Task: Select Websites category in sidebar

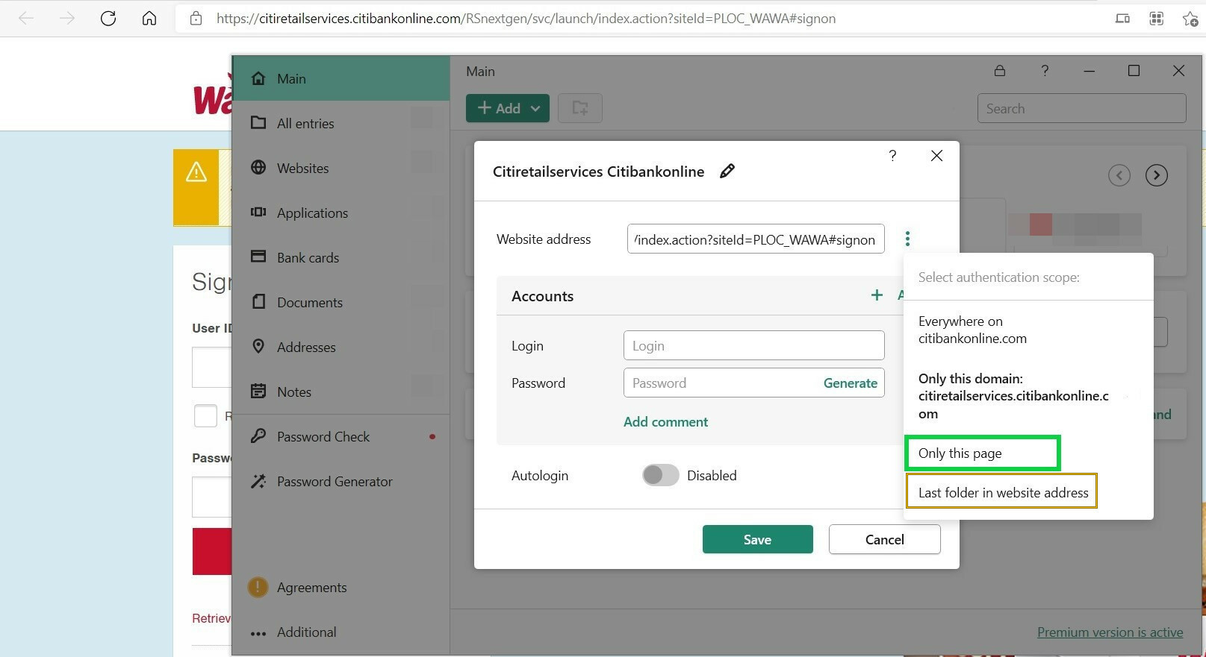Action: click(341, 168)
